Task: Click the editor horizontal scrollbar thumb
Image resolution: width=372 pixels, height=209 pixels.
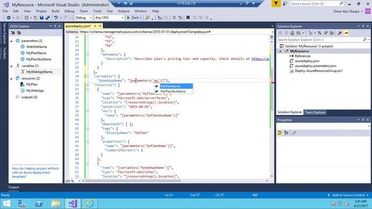Action: 133,181
